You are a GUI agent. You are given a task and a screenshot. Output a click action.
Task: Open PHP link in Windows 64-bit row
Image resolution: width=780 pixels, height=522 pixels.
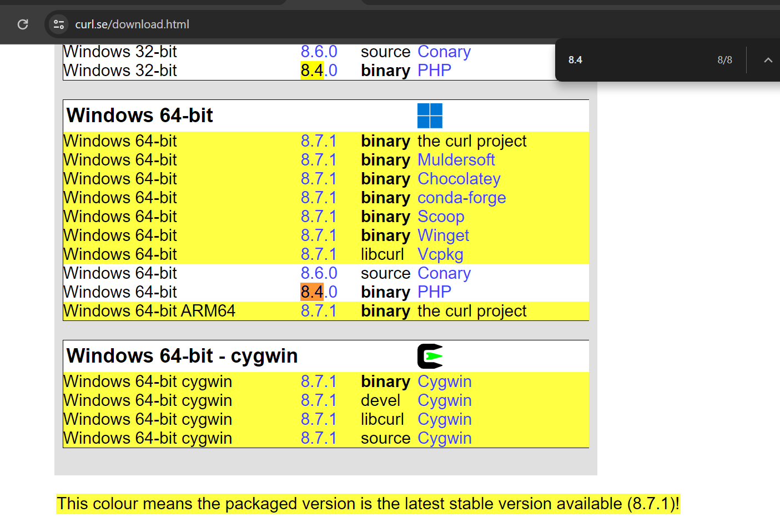tap(434, 292)
